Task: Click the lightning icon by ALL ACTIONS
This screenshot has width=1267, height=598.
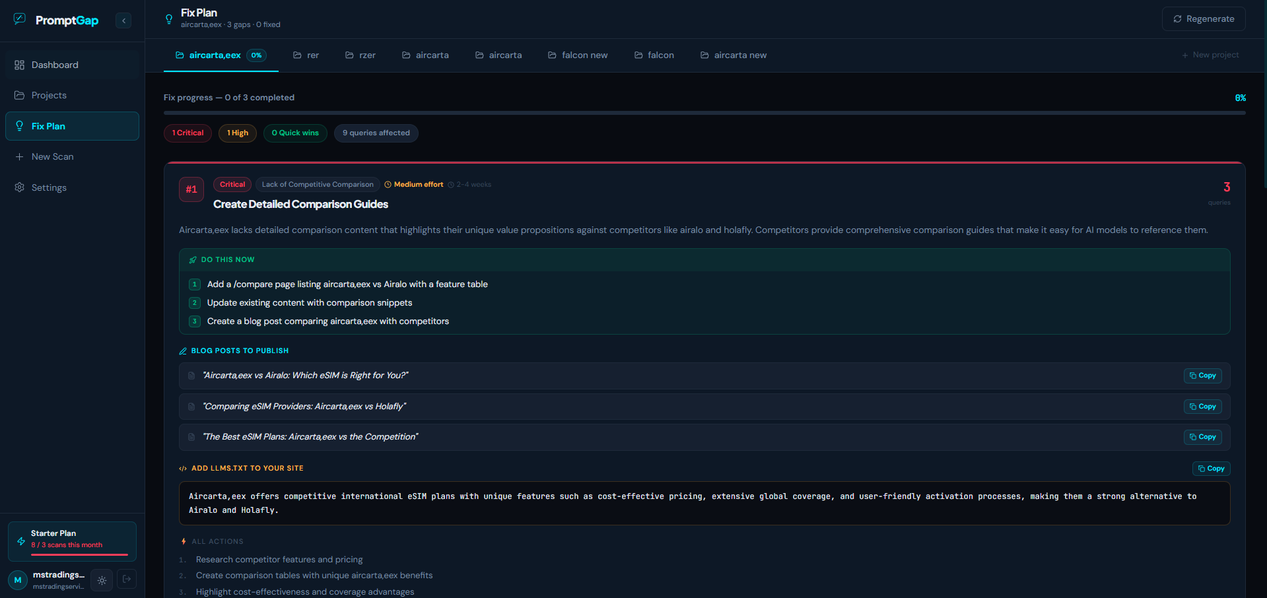Action: [184, 541]
